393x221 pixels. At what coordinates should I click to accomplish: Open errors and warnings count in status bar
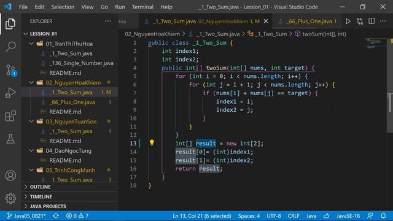[77, 215]
